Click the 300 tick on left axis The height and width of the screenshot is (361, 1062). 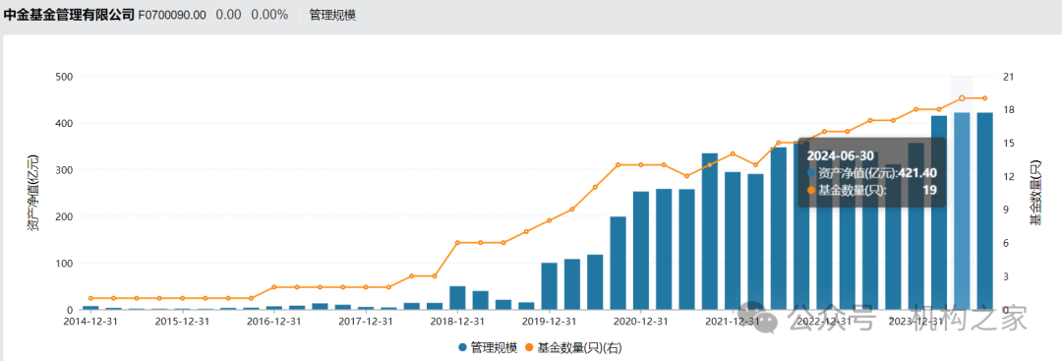(64, 170)
